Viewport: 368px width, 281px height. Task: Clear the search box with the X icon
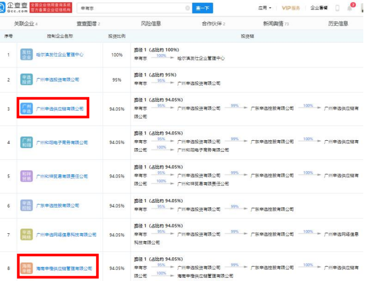[188, 8]
